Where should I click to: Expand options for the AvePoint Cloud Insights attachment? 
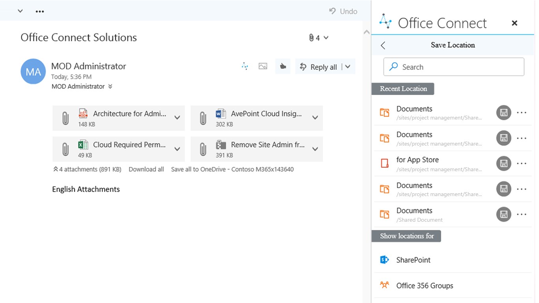click(315, 118)
